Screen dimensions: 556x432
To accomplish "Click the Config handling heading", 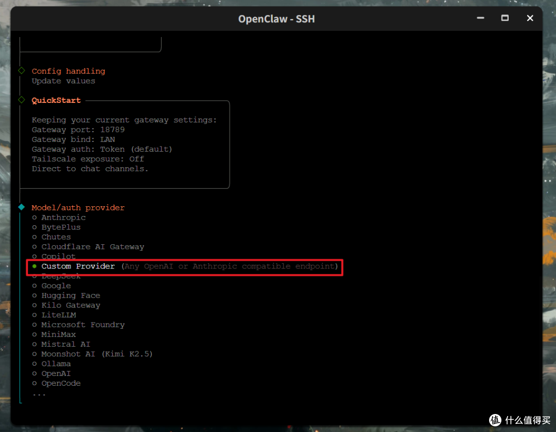I will click(68, 71).
